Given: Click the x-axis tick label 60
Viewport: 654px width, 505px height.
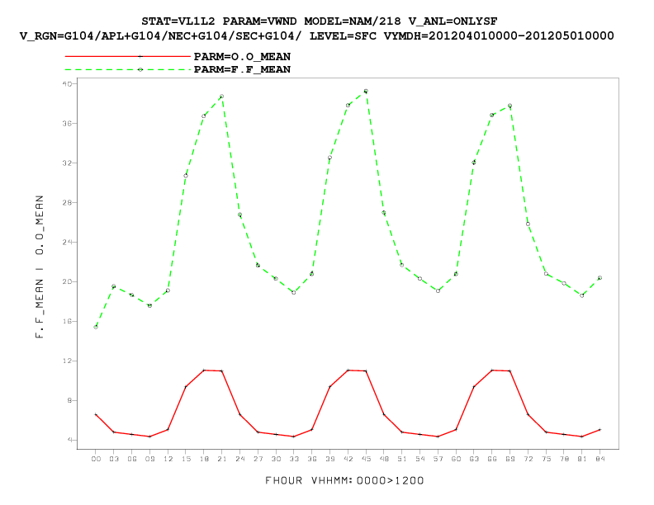Looking at the screenshot, I should 457,459.
